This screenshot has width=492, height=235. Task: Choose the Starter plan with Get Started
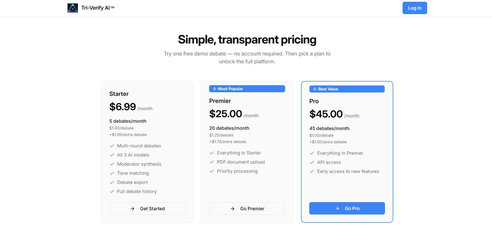pos(147,209)
